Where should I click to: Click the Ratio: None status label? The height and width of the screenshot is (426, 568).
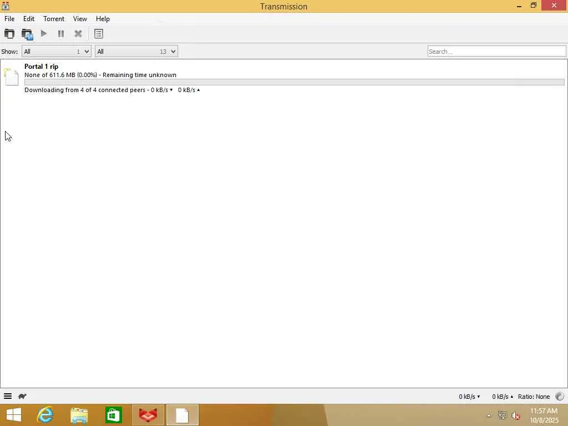pyautogui.click(x=534, y=397)
